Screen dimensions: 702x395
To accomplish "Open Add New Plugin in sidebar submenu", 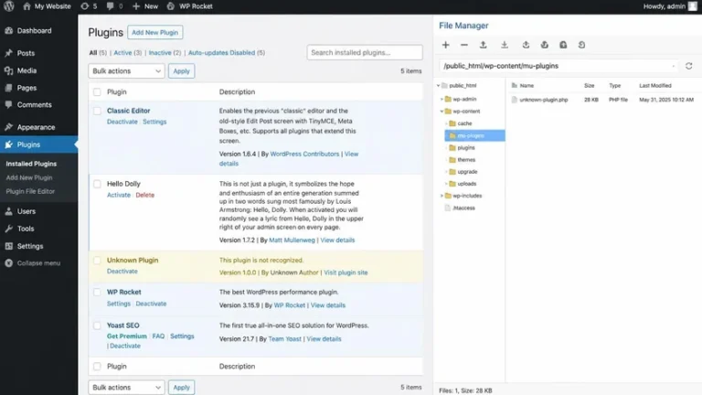I will point(29,177).
